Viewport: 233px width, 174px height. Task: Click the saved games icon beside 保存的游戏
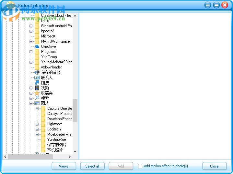[37, 72]
